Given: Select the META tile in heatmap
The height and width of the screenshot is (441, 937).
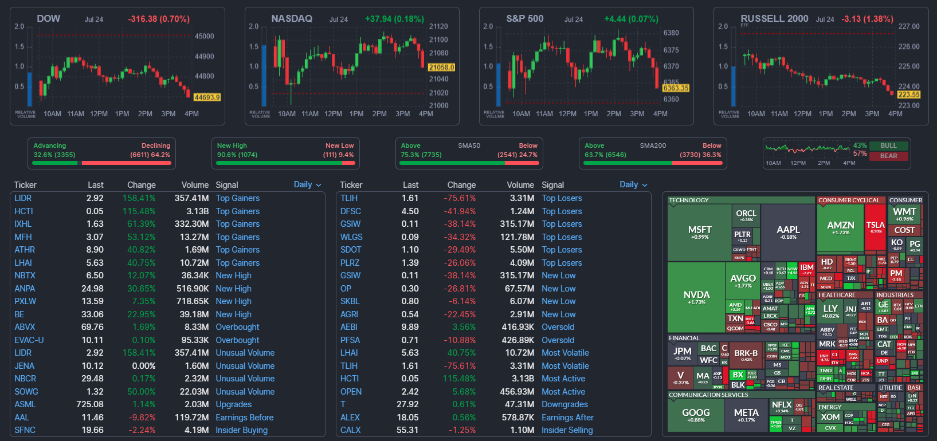Looking at the screenshot, I should [x=746, y=415].
